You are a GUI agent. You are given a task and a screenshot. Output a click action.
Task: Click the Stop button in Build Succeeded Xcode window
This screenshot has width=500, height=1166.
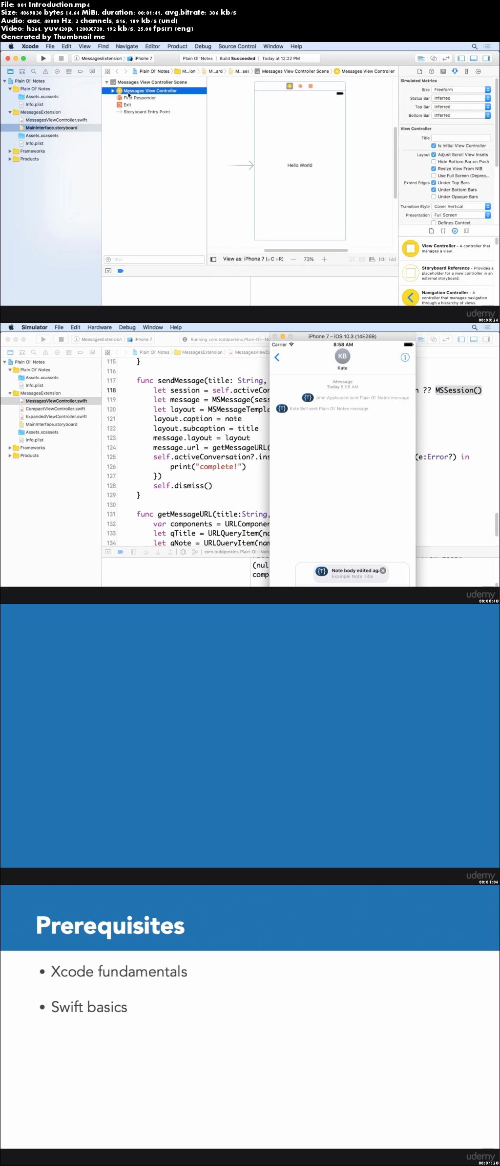pos(61,58)
